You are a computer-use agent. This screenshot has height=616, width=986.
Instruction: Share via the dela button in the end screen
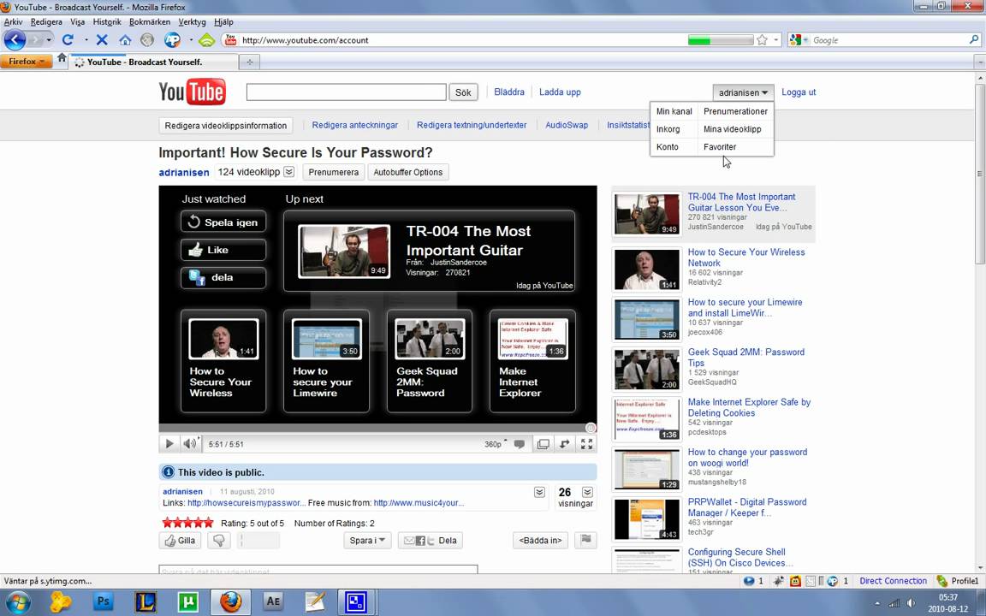(x=223, y=277)
